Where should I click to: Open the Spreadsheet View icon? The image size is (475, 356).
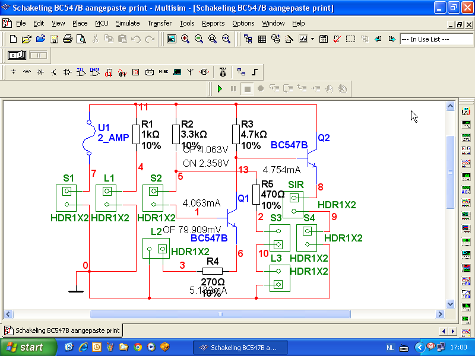[x=262, y=39]
